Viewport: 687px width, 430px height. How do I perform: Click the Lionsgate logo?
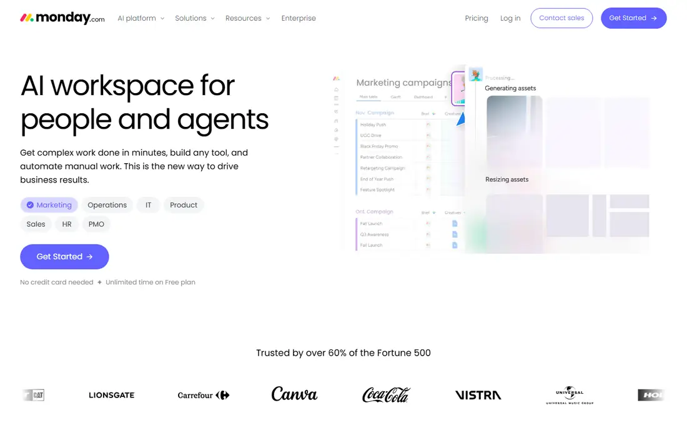coord(111,395)
